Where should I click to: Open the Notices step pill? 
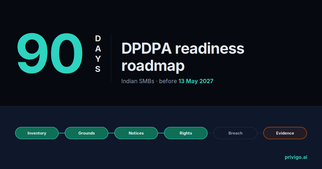point(136,133)
